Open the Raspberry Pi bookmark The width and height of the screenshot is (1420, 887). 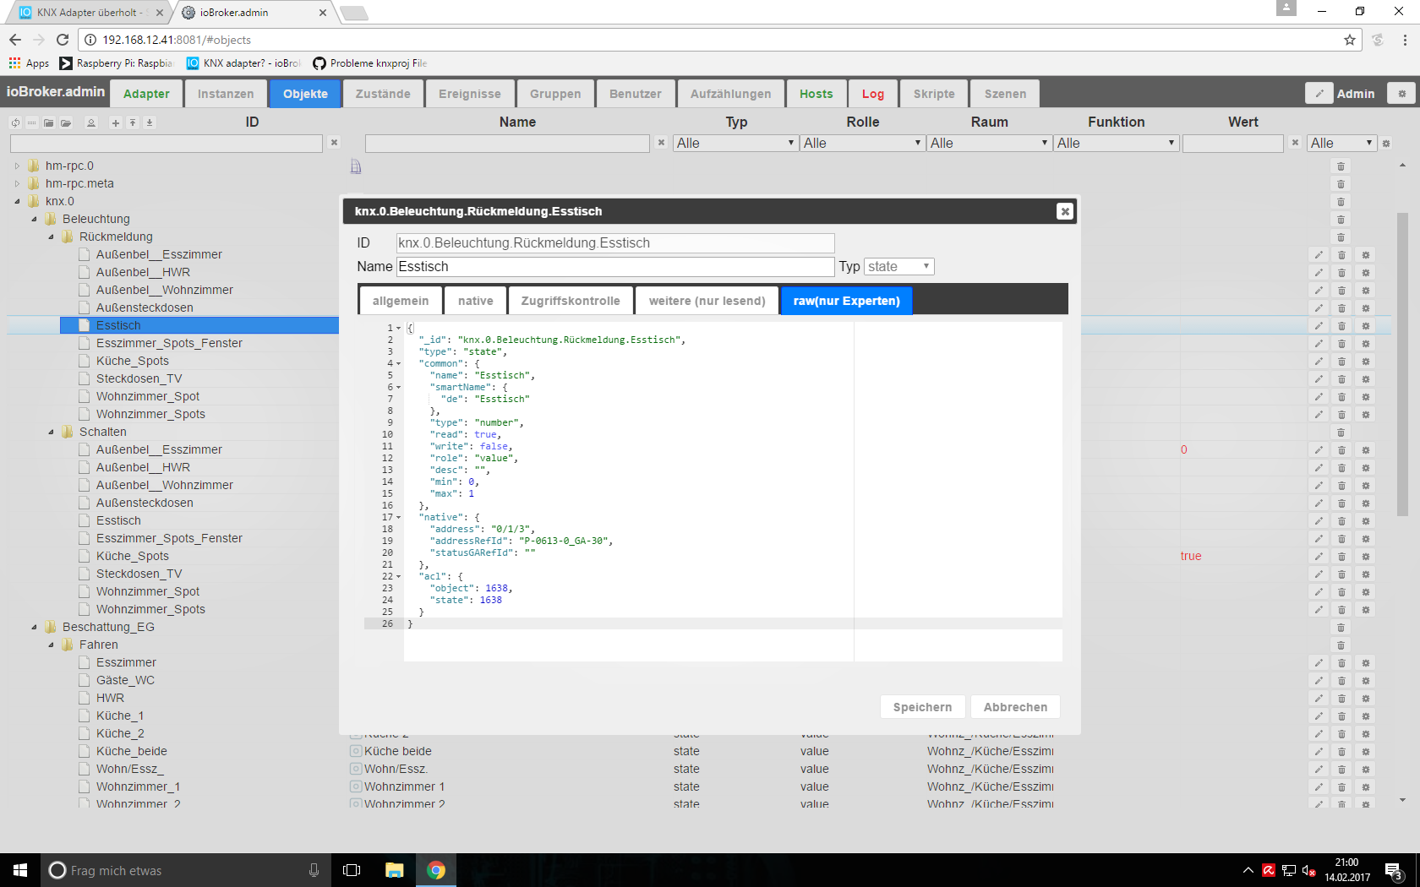[x=117, y=63]
